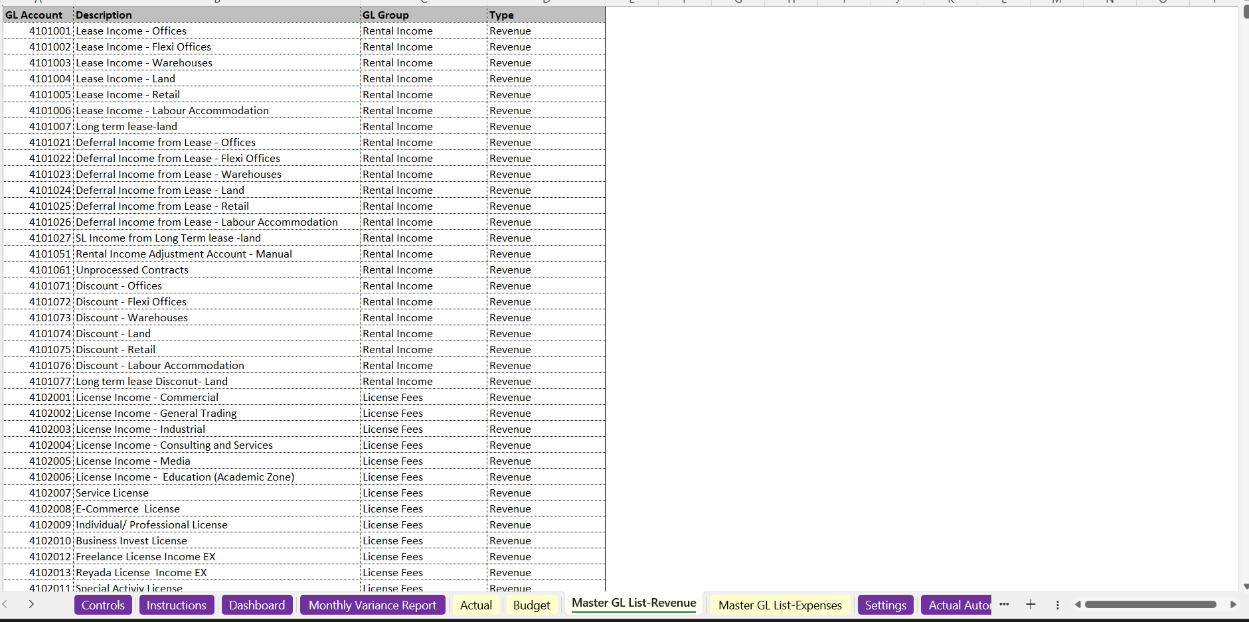The width and height of the screenshot is (1249, 622).
Task: Click the Lease Income - Offices cell
Action: tap(131, 31)
